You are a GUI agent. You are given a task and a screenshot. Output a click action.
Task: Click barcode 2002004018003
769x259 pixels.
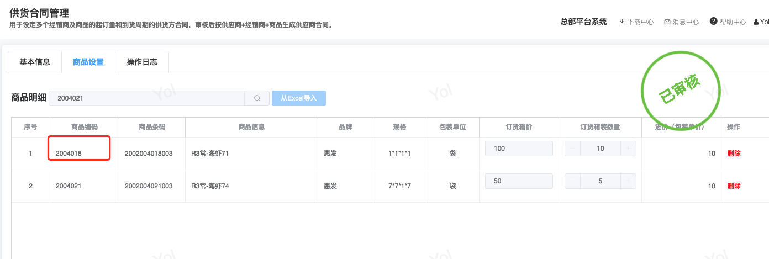click(x=149, y=154)
